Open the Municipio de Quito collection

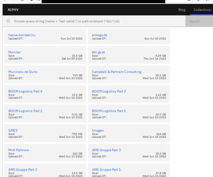(x=23, y=72)
